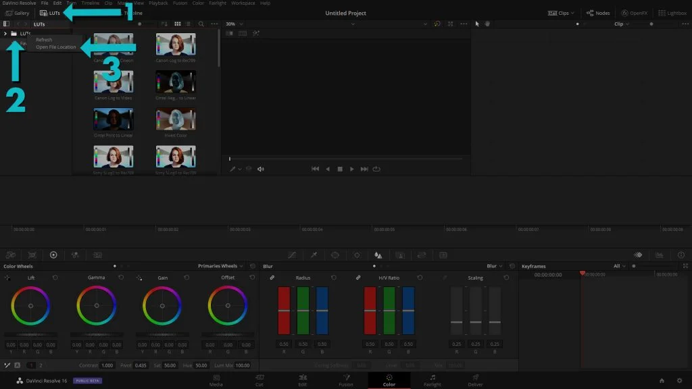Select the Color Wheels palette icon
The height and width of the screenshot is (389, 692).
53,255
